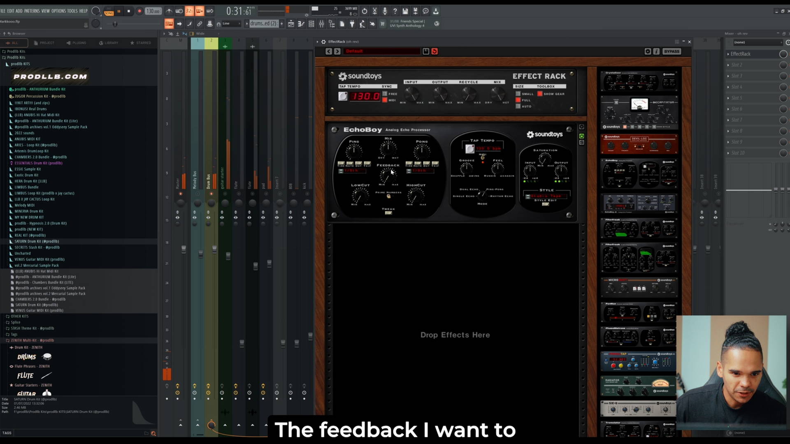The width and height of the screenshot is (790, 444).
Task: Open the (none) input dropdown in mixer
Action: click(x=757, y=42)
